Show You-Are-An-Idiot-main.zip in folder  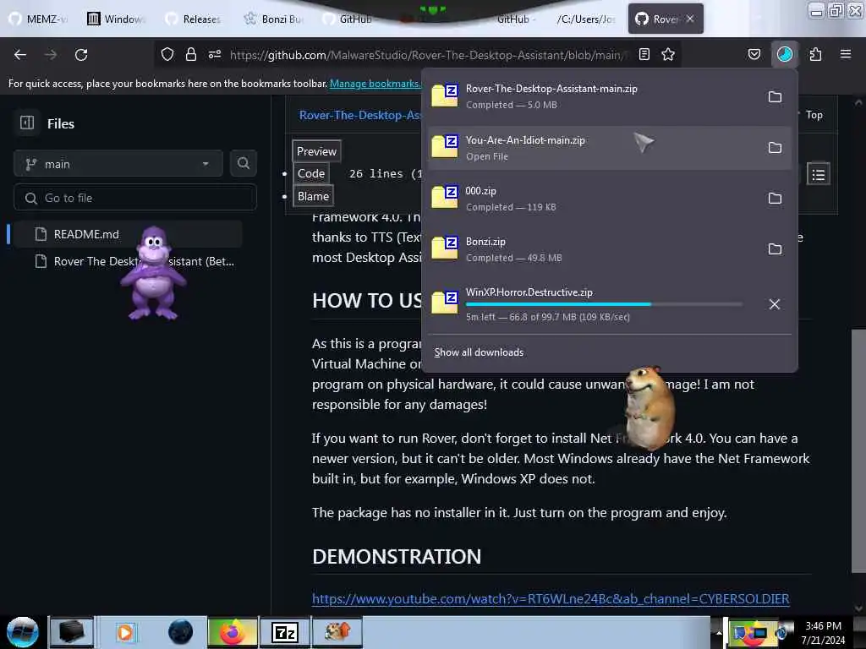tap(775, 148)
